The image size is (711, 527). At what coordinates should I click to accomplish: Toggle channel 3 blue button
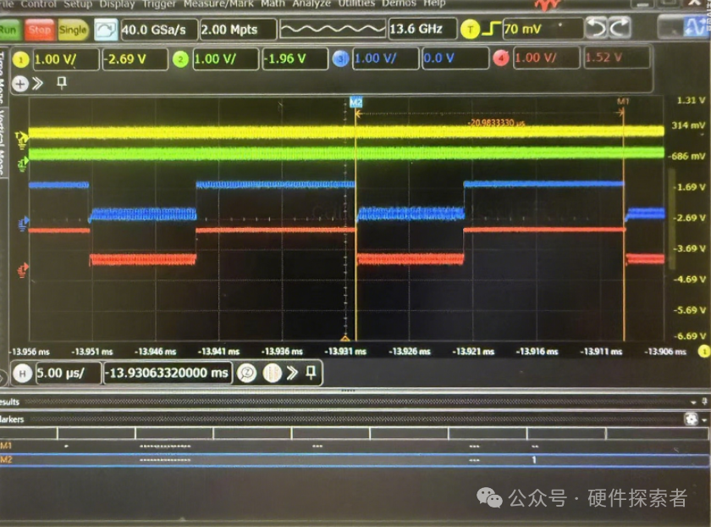[x=340, y=58]
